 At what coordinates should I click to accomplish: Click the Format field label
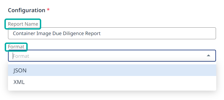click(x=16, y=47)
